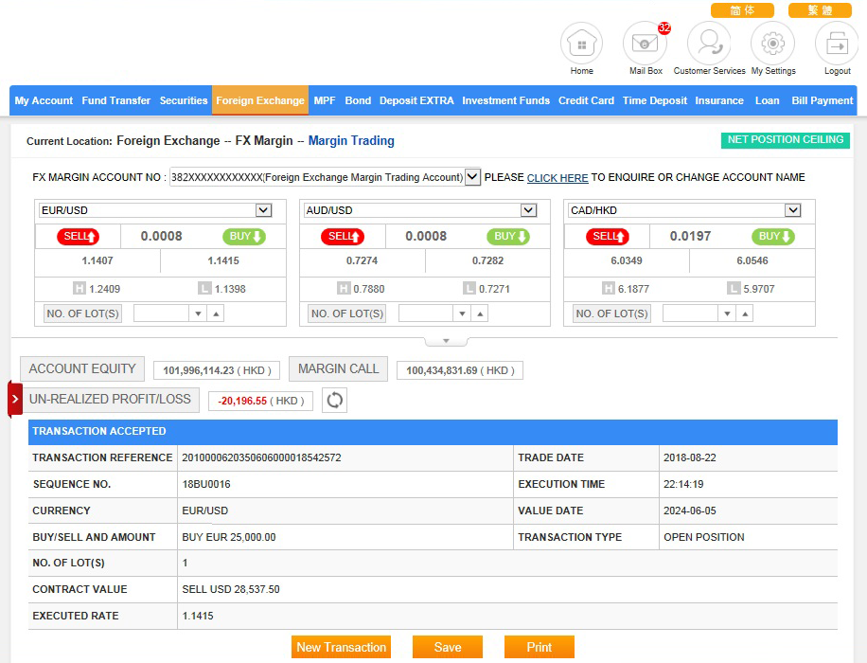Click the EUR/USD number of lots field
The image size is (867, 663).
point(161,314)
